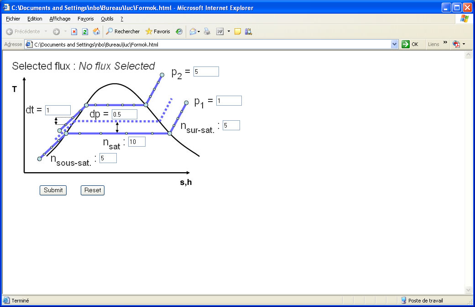Viewport: 475px width, 307px height.
Task: Click the Mail envelope icon
Action: (193, 31)
